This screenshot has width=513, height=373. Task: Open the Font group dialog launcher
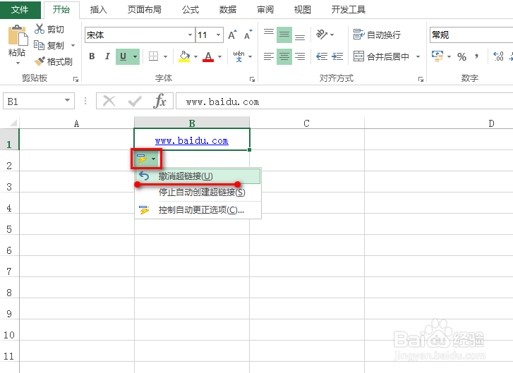(252, 79)
